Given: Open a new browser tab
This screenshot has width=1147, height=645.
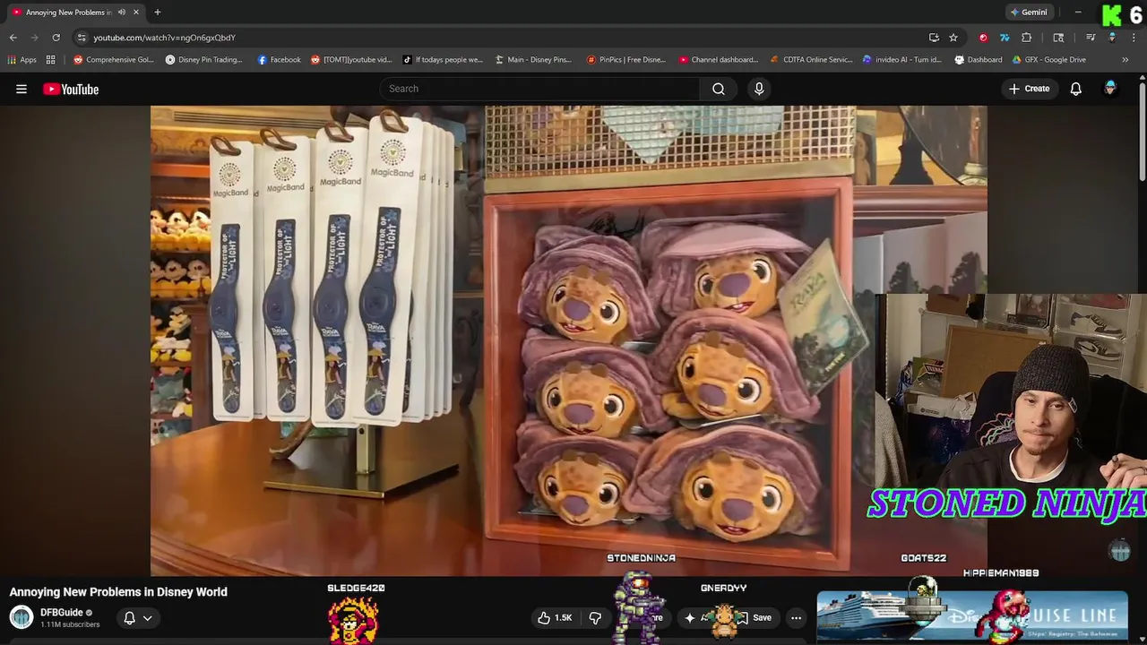Looking at the screenshot, I should (x=157, y=13).
